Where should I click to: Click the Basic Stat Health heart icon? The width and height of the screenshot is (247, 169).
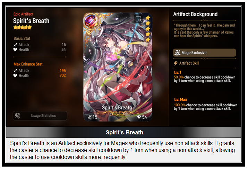tap(15, 50)
